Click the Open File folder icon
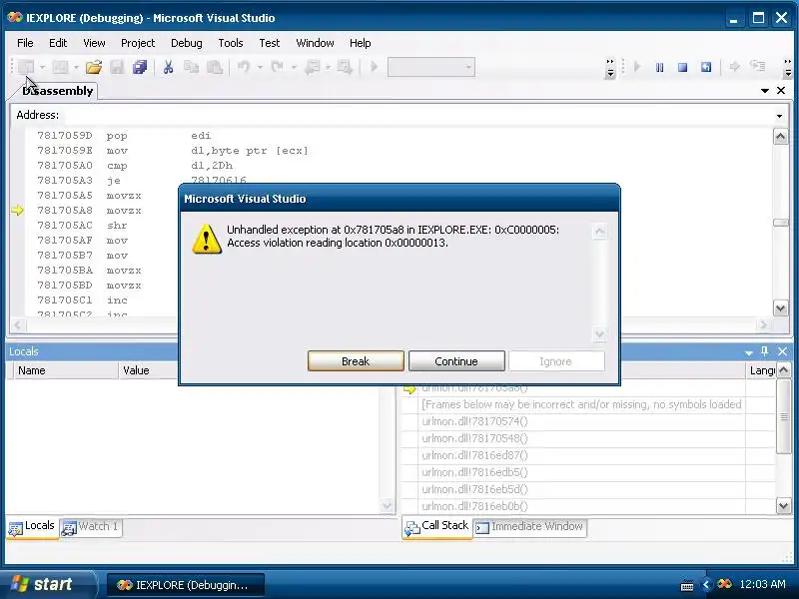This screenshot has width=799, height=599. [x=94, y=67]
